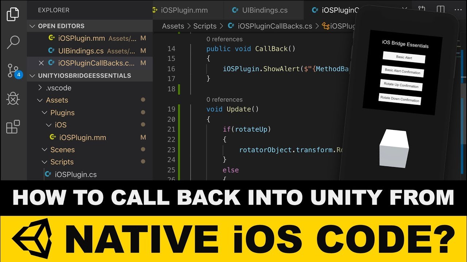
Task: Click the EXPLORER panel title
Action: pos(54,10)
